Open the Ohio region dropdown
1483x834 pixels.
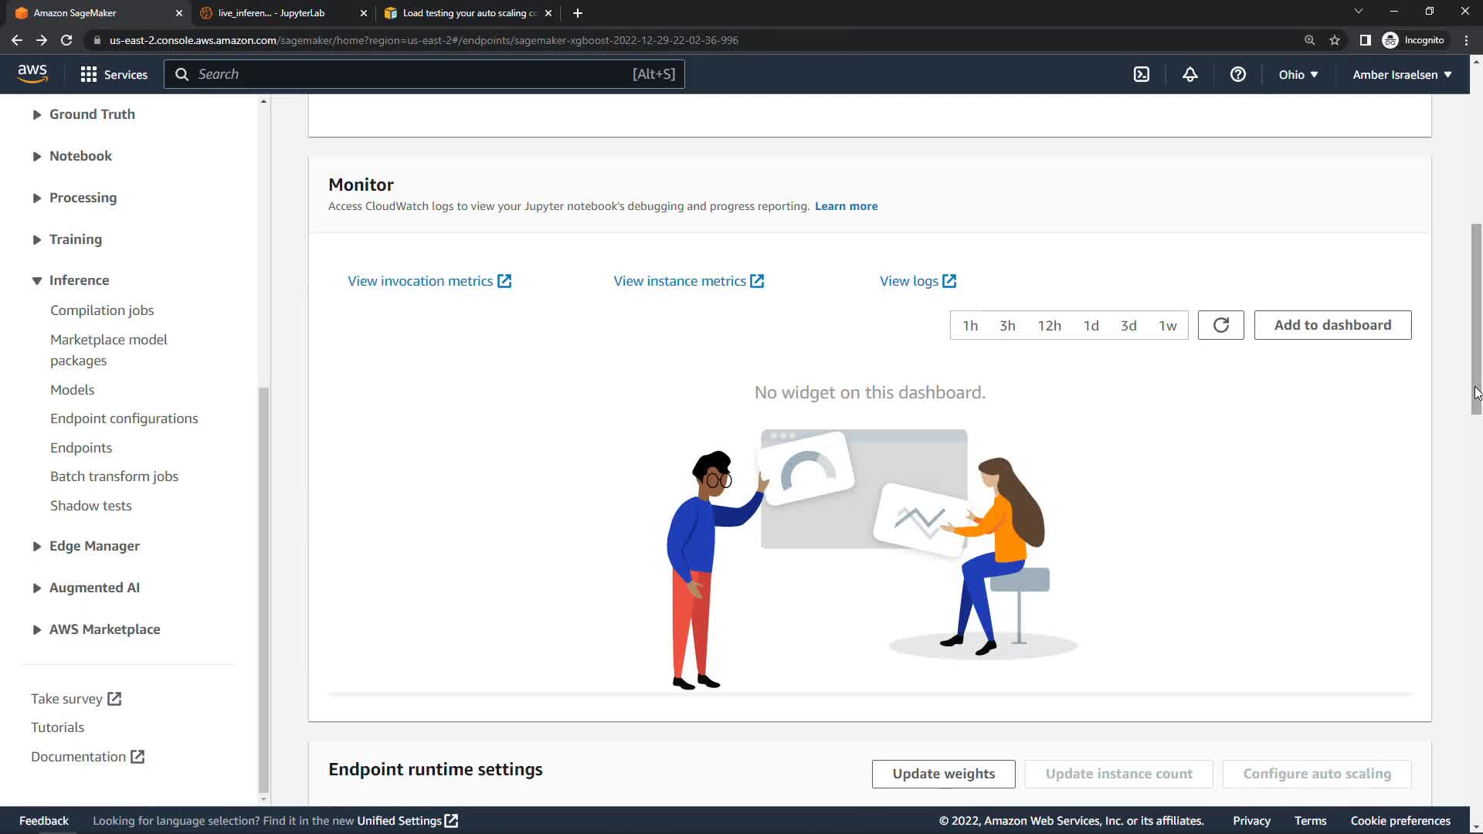[x=1298, y=74]
